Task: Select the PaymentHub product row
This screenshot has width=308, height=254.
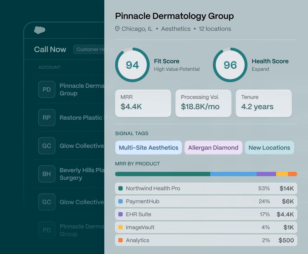Action: click(206, 201)
